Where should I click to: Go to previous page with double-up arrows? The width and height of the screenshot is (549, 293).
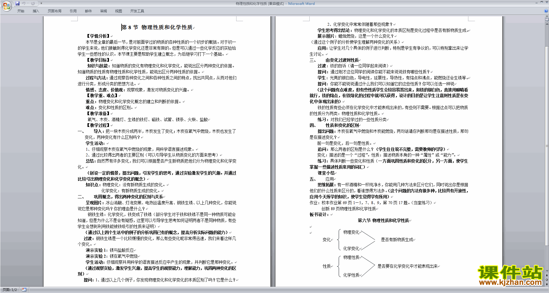(547, 276)
